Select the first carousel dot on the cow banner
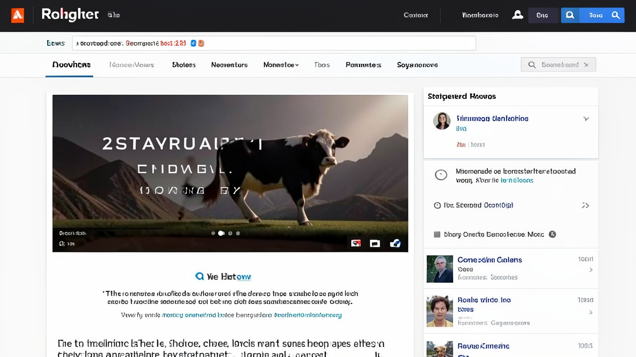The image size is (636, 357). [x=213, y=233]
